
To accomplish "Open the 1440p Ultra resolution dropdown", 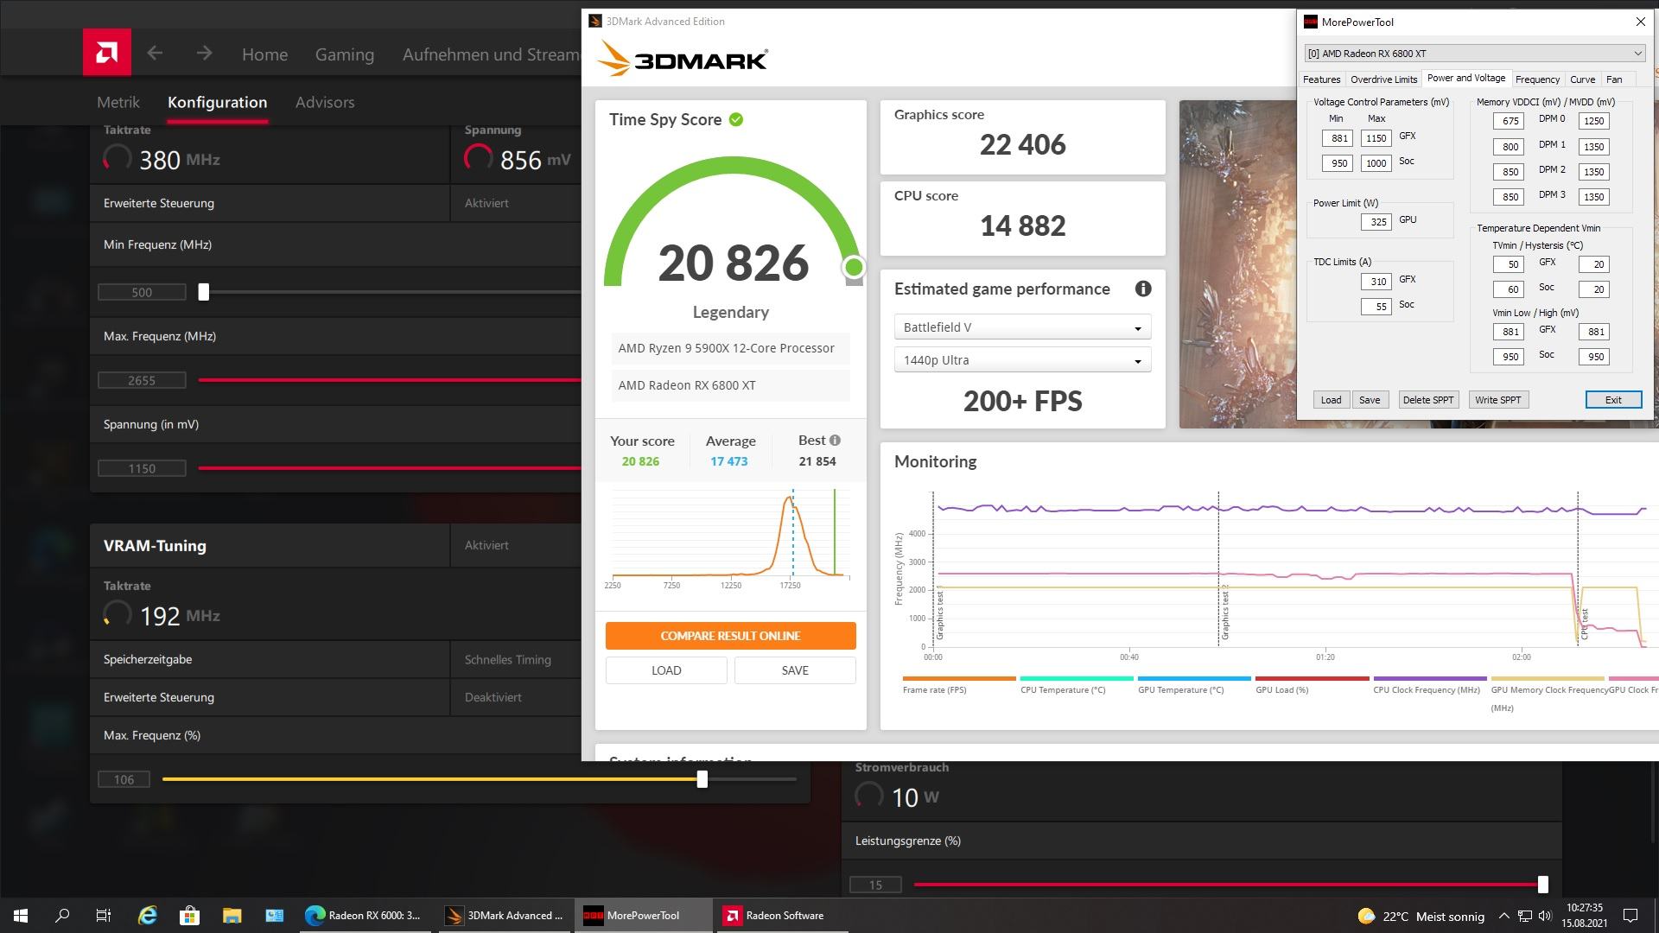I will pos(1022,360).
